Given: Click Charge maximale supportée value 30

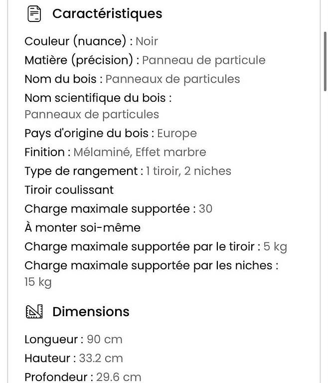Looking at the screenshot, I should pos(205,209).
